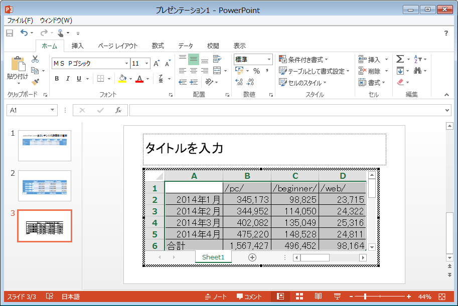458x306 pixels.
Task: Toggle middle vertical alignment
Action: click(x=194, y=59)
